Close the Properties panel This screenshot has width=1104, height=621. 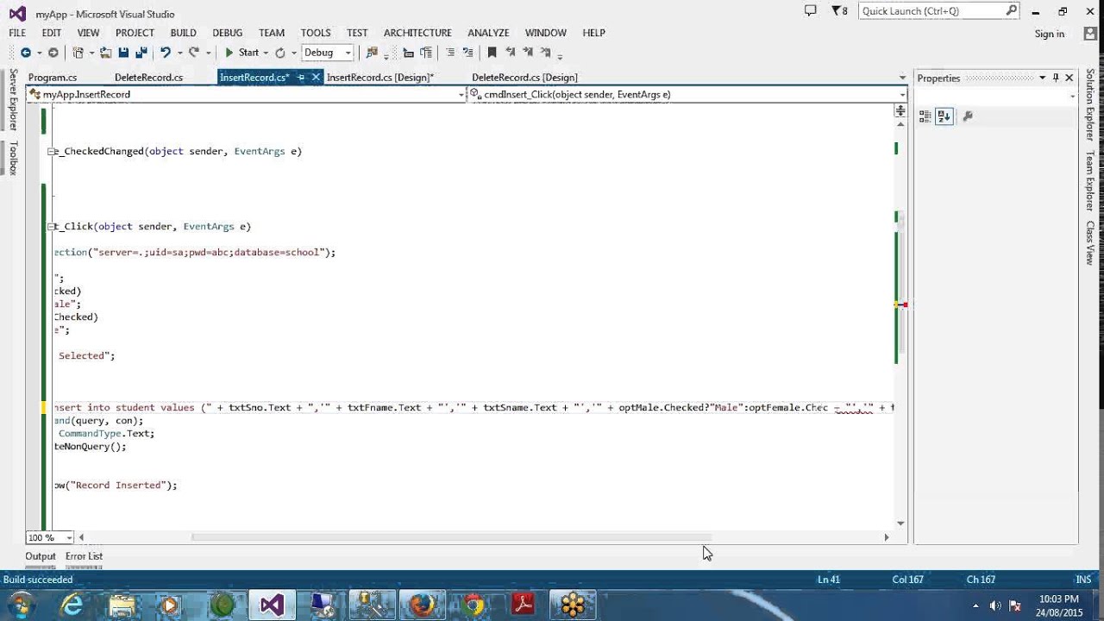pos(1069,78)
